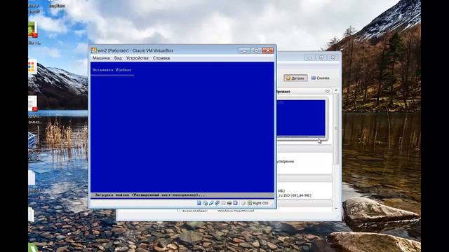Click the Снимки button in the Manager window
This screenshot has width=449, height=252.
click(x=320, y=78)
